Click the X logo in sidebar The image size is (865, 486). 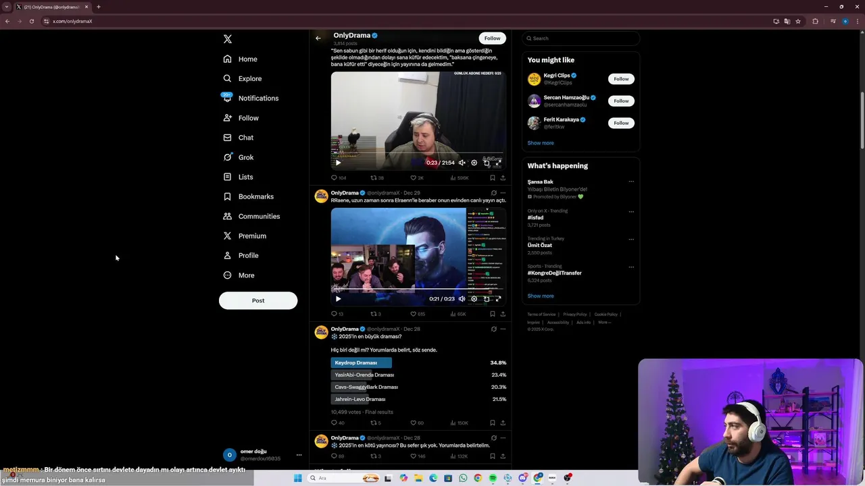tap(228, 39)
